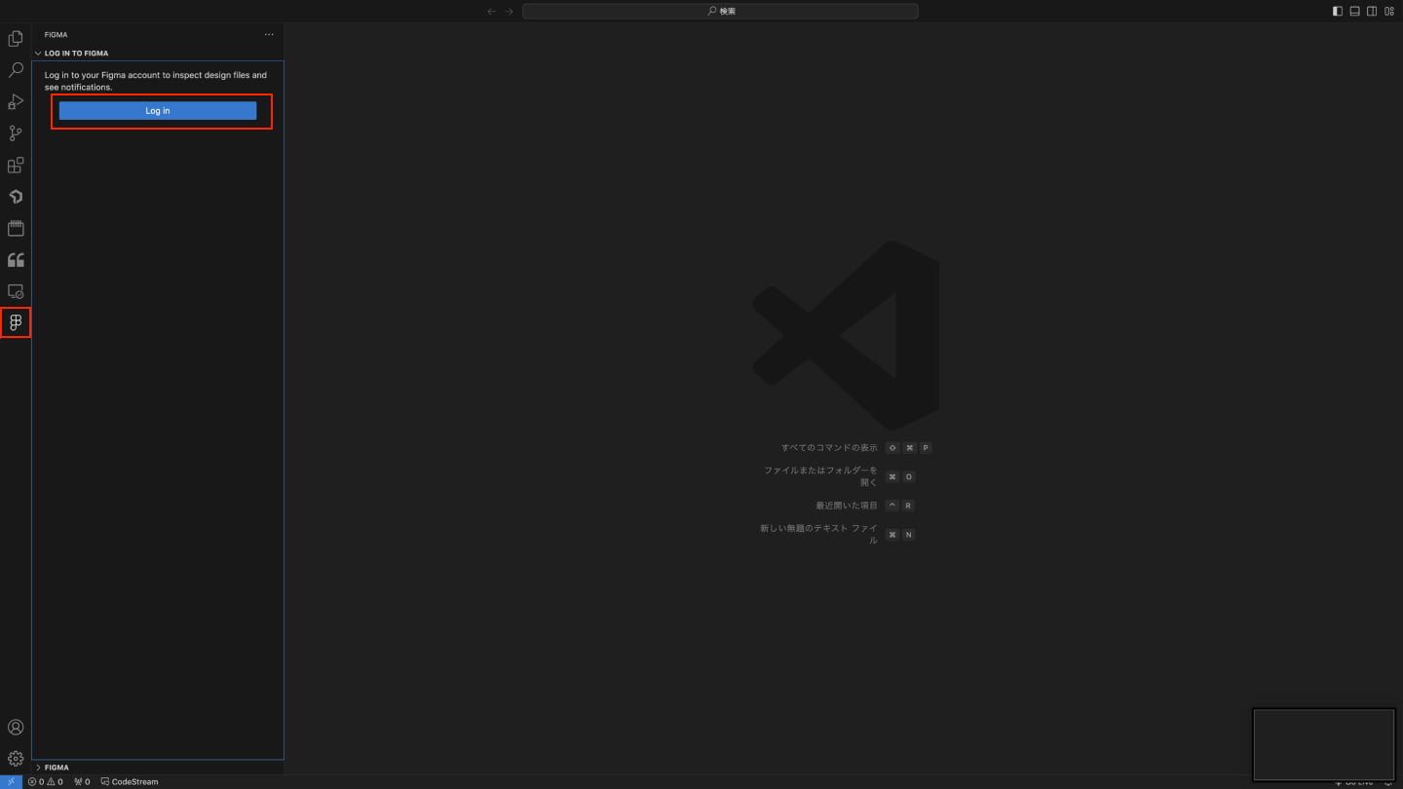Click the Figma icon in activity bar
1403x789 pixels.
(16, 322)
